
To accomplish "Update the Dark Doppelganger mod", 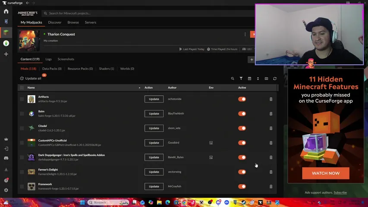I will coord(154,157).
